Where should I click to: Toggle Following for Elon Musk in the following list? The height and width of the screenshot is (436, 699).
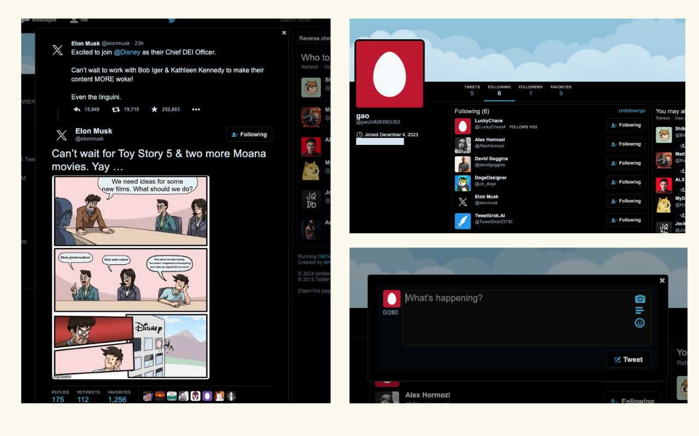click(626, 201)
